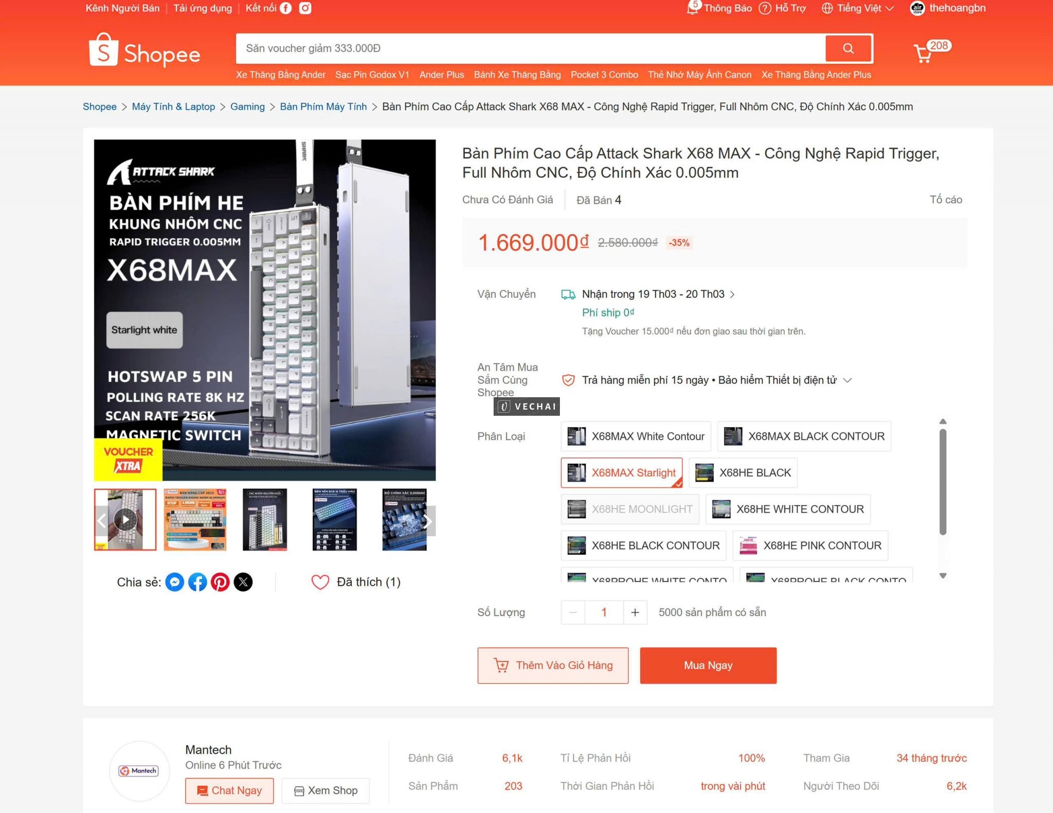The height and width of the screenshot is (813, 1053).
Task: Increase quantity with plus stepper
Action: (635, 612)
